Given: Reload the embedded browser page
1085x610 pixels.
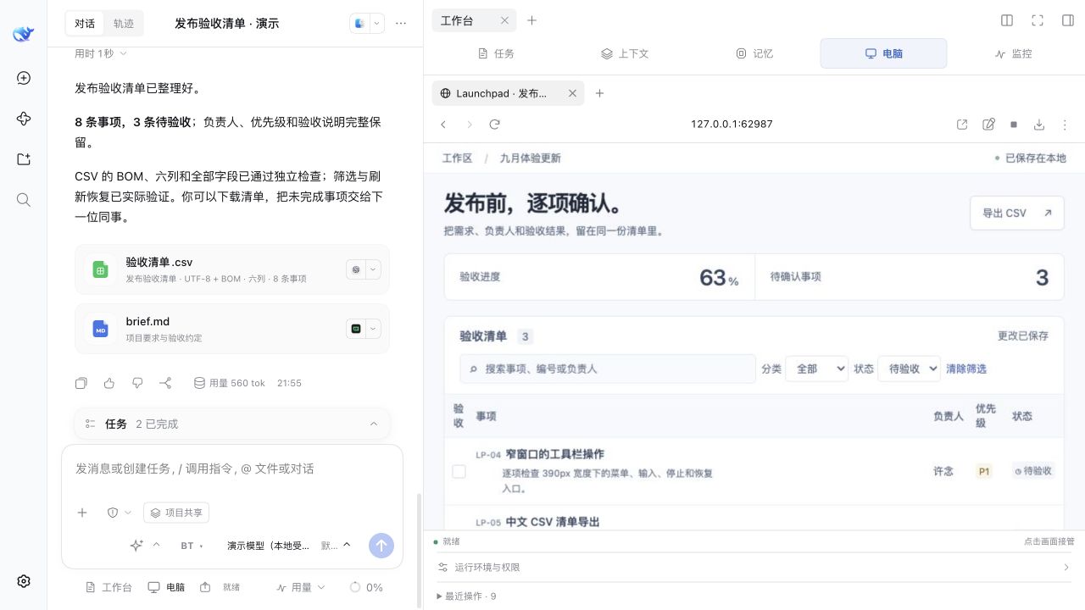Looking at the screenshot, I should tap(495, 125).
